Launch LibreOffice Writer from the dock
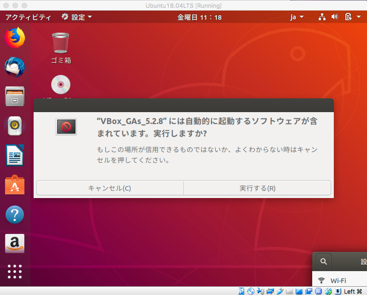 [x=15, y=155]
